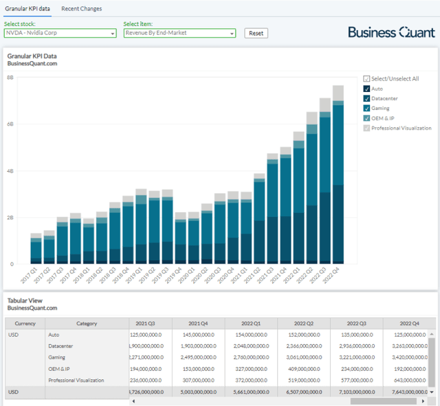This screenshot has width=440, height=406.
Task: Uncheck the Auto series checkbox
Action: point(366,89)
